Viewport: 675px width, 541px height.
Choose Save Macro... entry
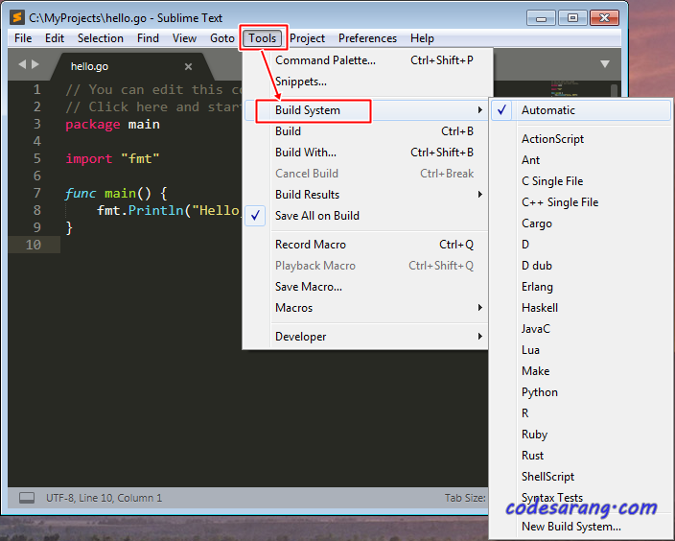point(366,287)
